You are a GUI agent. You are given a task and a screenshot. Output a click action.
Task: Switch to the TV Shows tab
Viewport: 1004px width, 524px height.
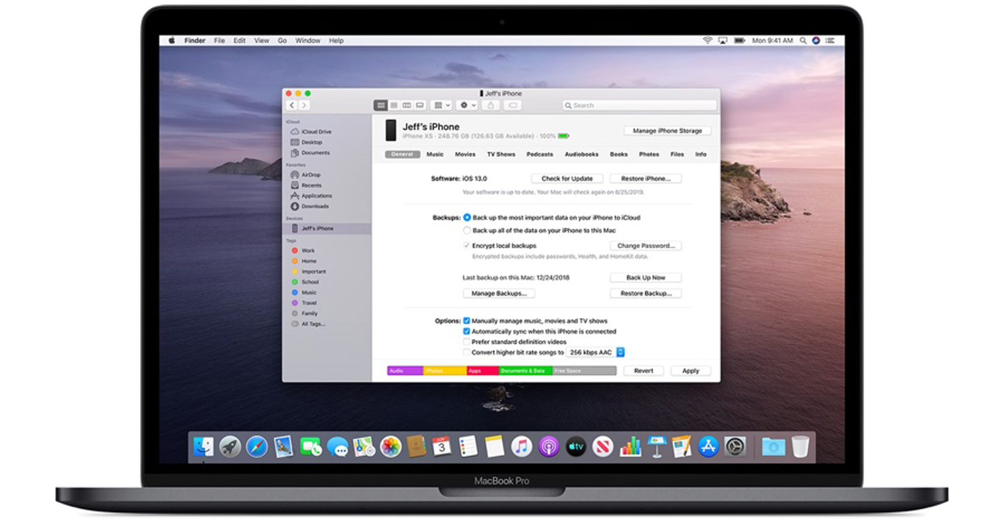tap(501, 154)
